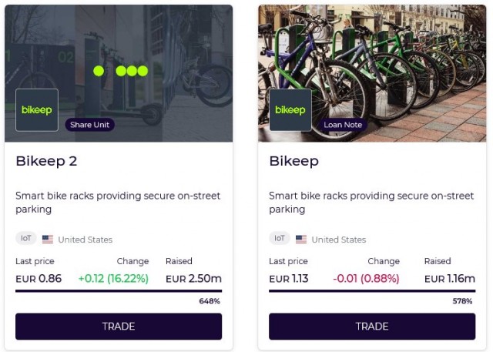Click the Loan Note badge
Image resolution: width=493 pixels, height=352 pixels.
pos(343,125)
